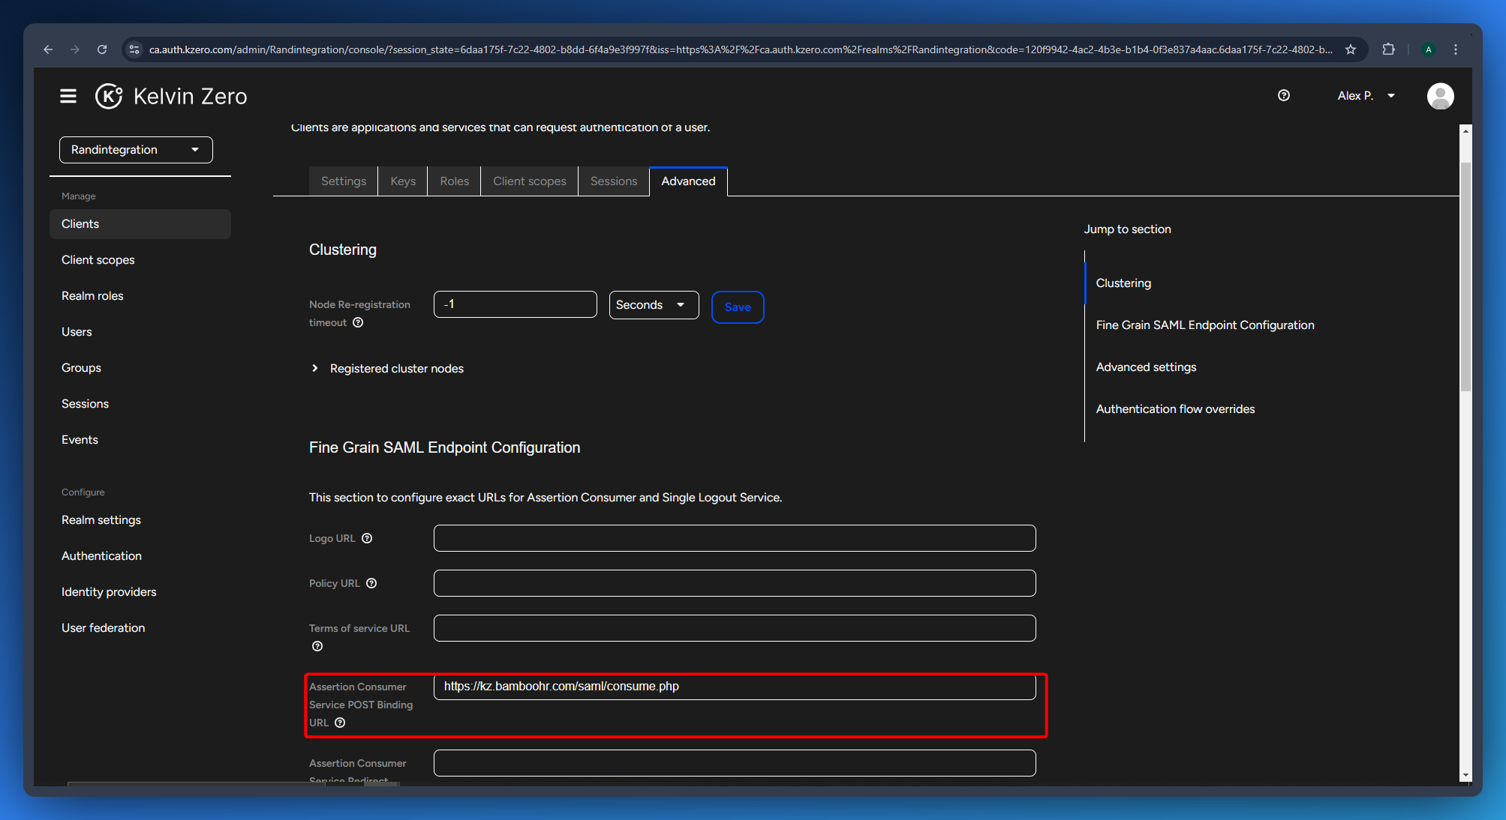Screen dimensions: 1506x820
Task: Jump to Advanced settings section
Action: 1146,367
